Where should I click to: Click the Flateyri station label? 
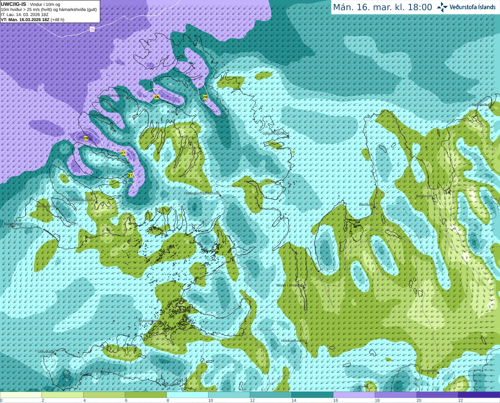pos(98,115)
